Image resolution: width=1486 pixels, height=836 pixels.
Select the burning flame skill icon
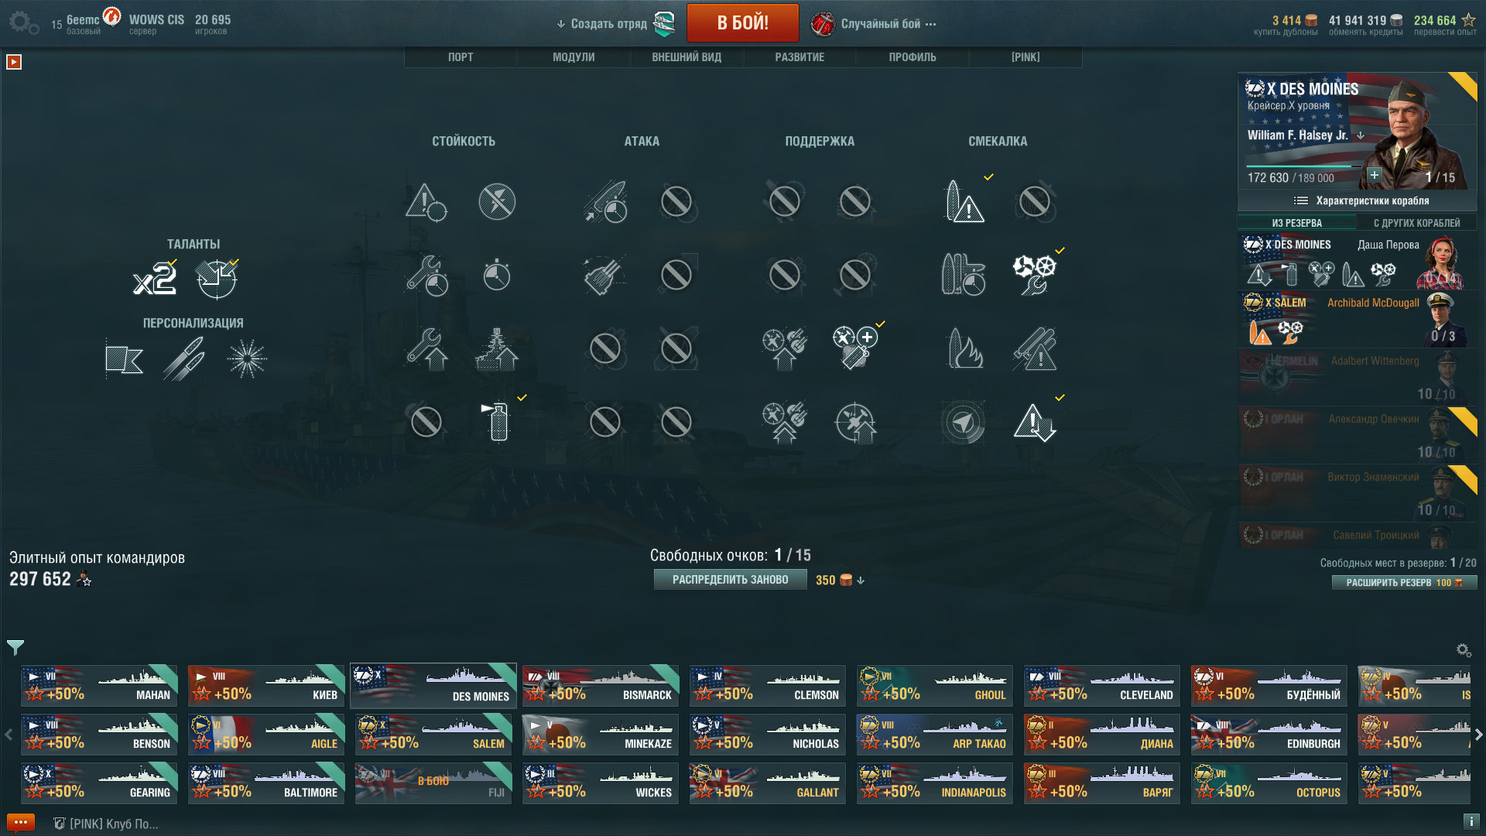[x=964, y=348]
